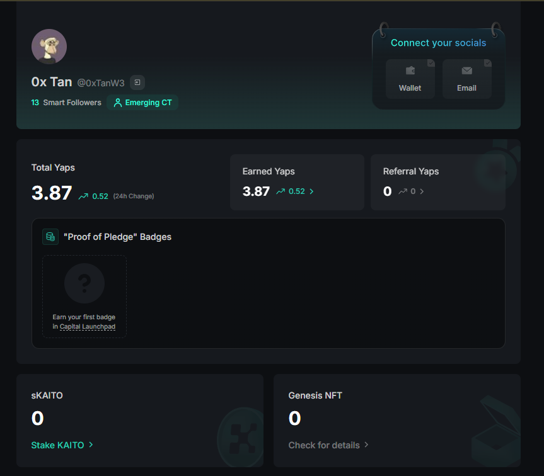Screen dimensions: 544x476
Task: Click the Earn your first badge text
Action: [x=84, y=317]
